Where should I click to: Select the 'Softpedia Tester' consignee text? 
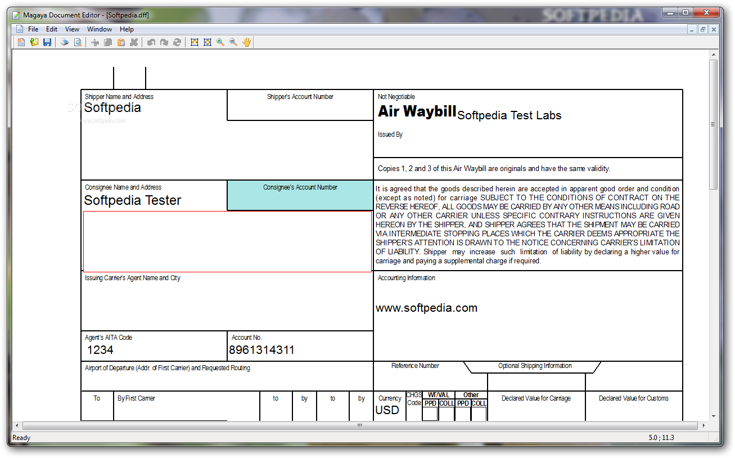pos(133,200)
